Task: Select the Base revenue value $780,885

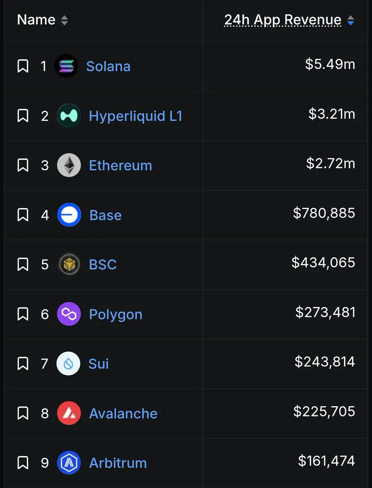Action: [324, 213]
